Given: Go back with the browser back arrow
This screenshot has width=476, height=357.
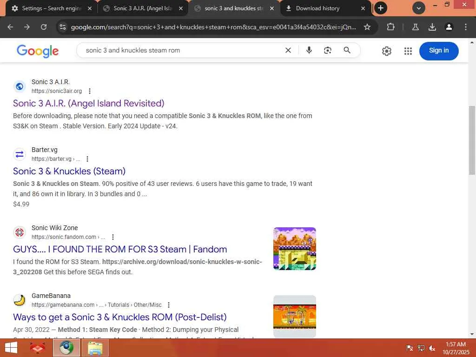Looking at the screenshot, I should [10, 27].
